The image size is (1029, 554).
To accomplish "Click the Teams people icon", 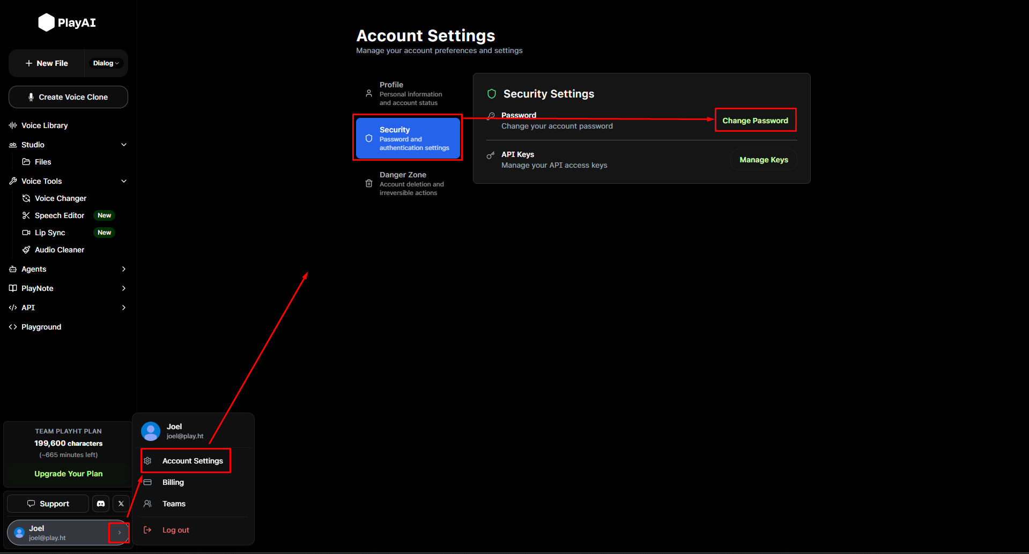I will click(x=147, y=504).
